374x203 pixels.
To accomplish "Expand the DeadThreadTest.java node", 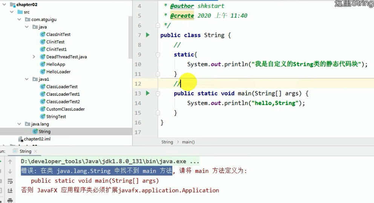I will pos(34,57).
